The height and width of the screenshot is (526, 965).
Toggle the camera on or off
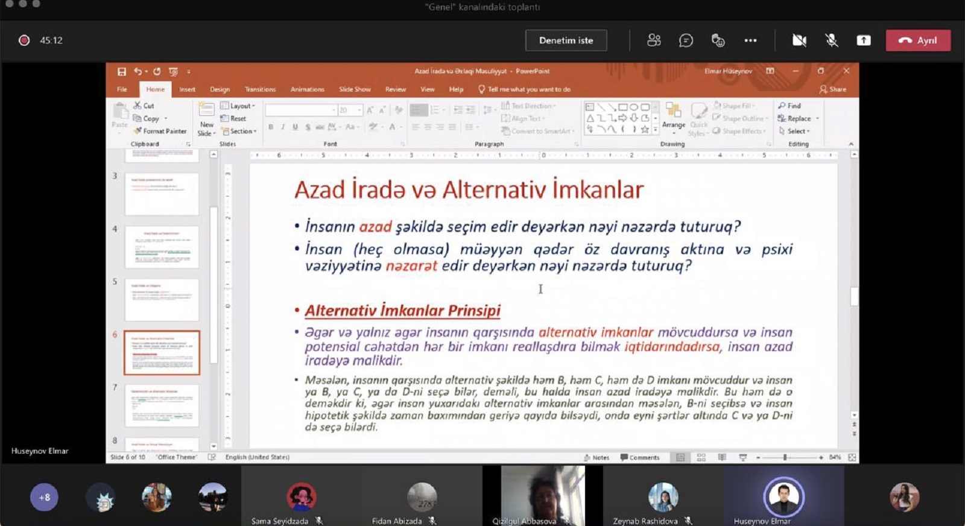[x=799, y=40]
